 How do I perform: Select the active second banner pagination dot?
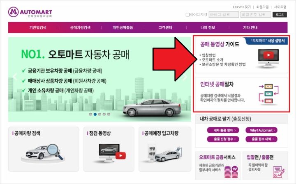95,114
